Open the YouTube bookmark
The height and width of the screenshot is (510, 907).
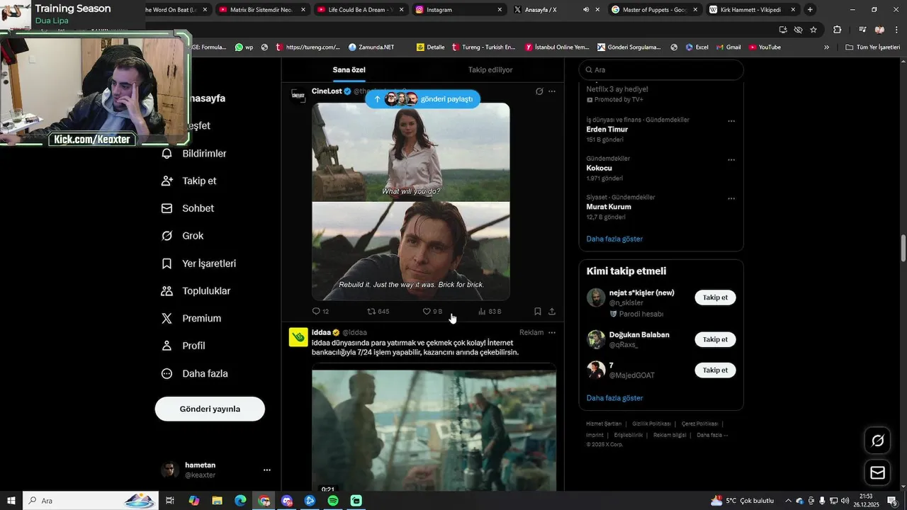pyautogui.click(x=764, y=47)
